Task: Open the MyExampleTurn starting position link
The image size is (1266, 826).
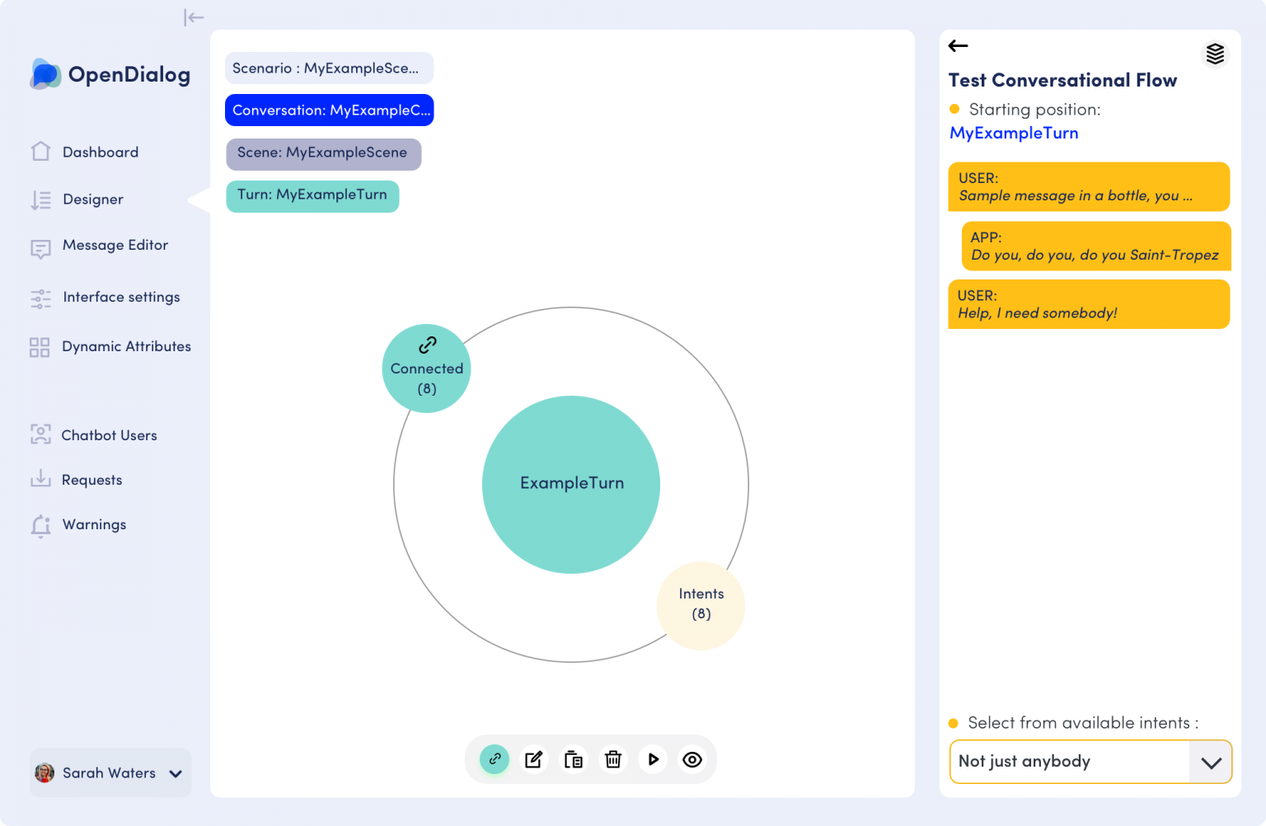Action: coord(1014,134)
